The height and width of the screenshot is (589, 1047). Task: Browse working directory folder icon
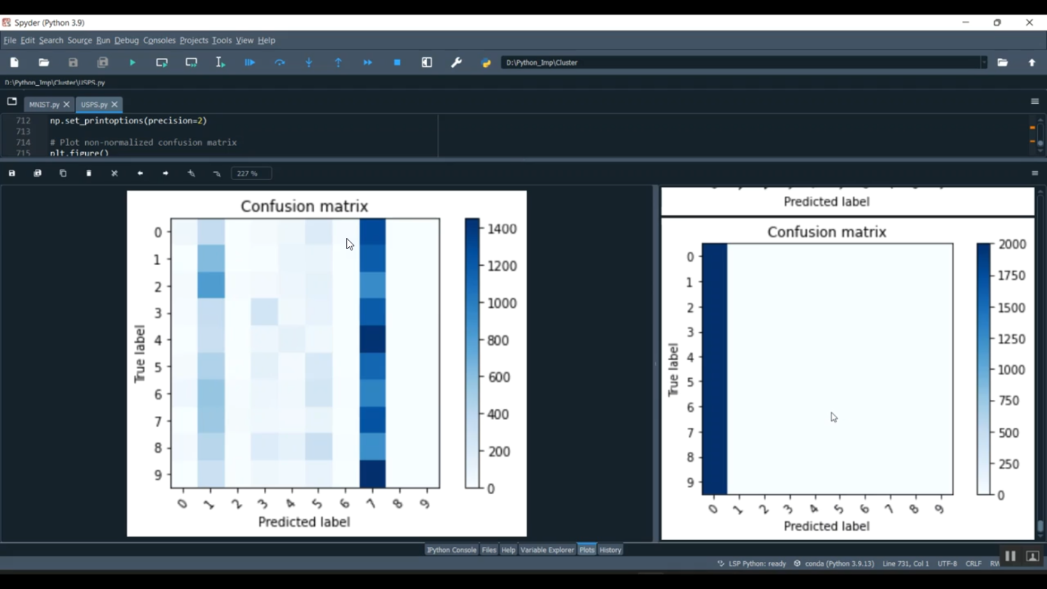tap(1002, 63)
